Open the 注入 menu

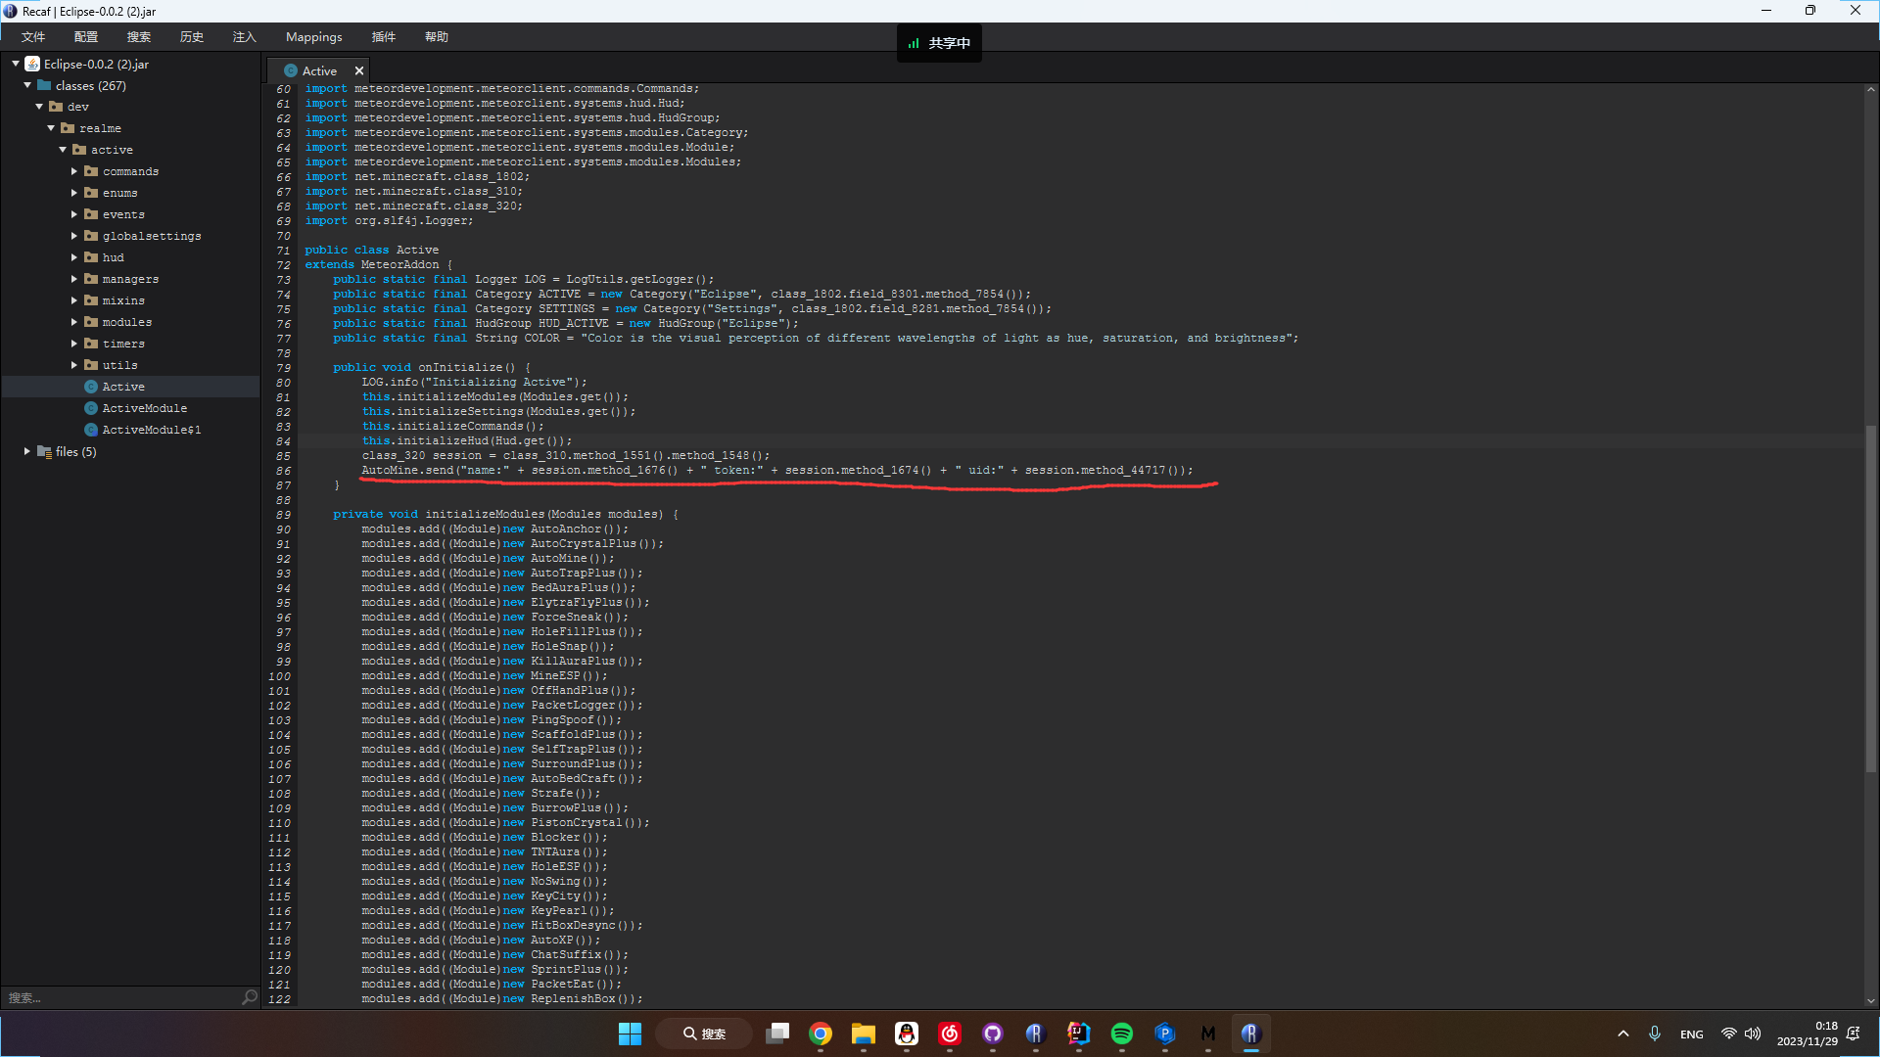(x=245, y=37)
